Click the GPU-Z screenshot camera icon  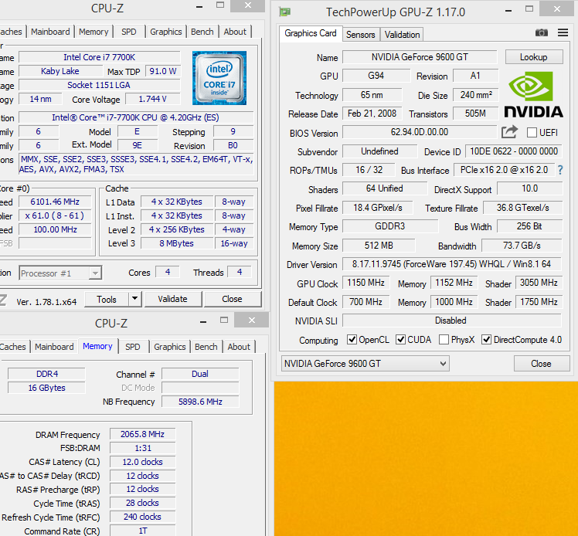(542, 33)
